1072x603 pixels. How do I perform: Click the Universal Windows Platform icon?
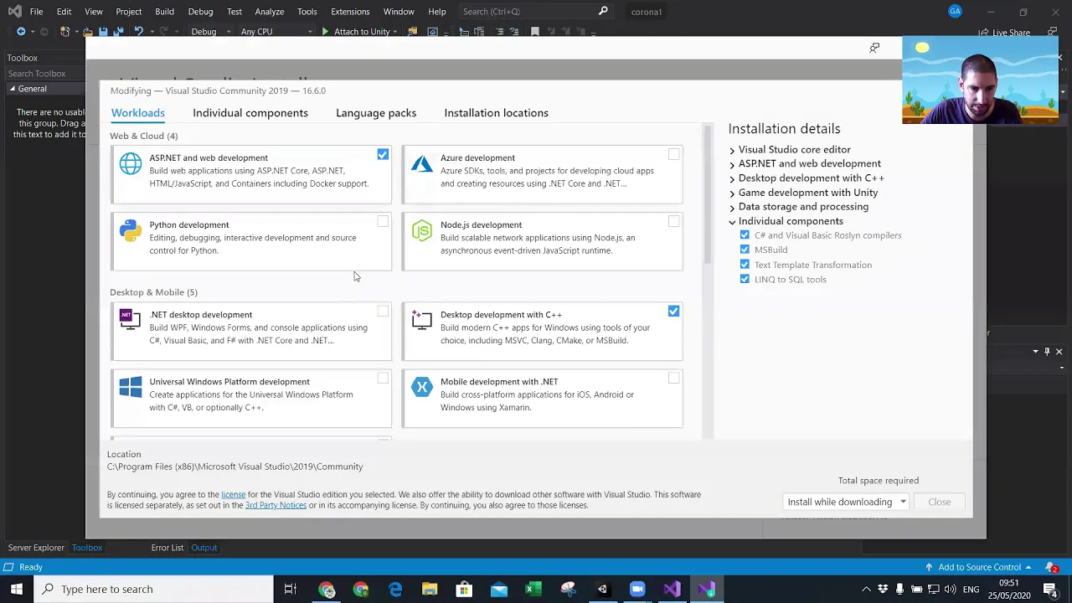[131, 387]
